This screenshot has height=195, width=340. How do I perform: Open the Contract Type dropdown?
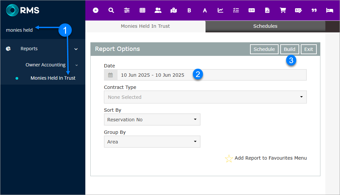pyautogui.click(x=205, y=97)
